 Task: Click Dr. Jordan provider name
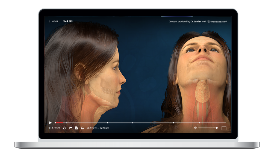196,22
